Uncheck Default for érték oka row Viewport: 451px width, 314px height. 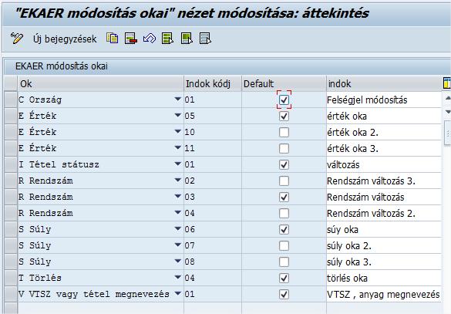point(284,116)
